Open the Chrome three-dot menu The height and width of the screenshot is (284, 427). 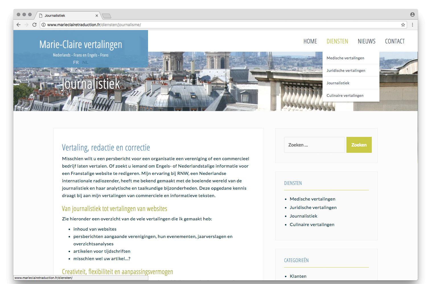[x=412, y=25]
